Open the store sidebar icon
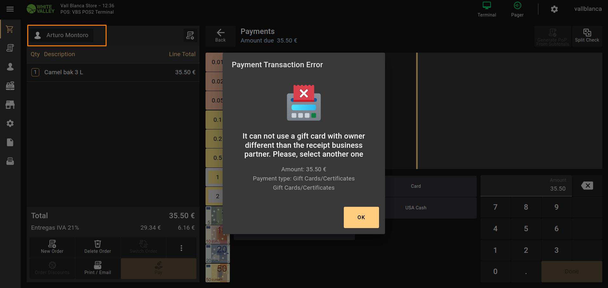The height and width of the screenshot is (288, 608). pyautogui.click(x=10, y=105)
